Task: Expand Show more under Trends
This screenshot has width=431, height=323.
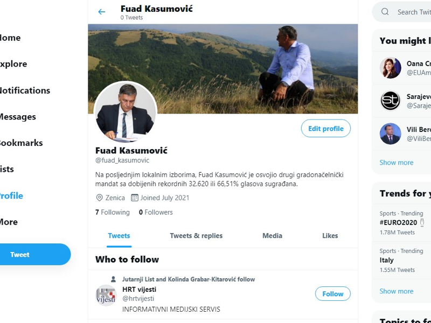Action: [x=396, y=291]
